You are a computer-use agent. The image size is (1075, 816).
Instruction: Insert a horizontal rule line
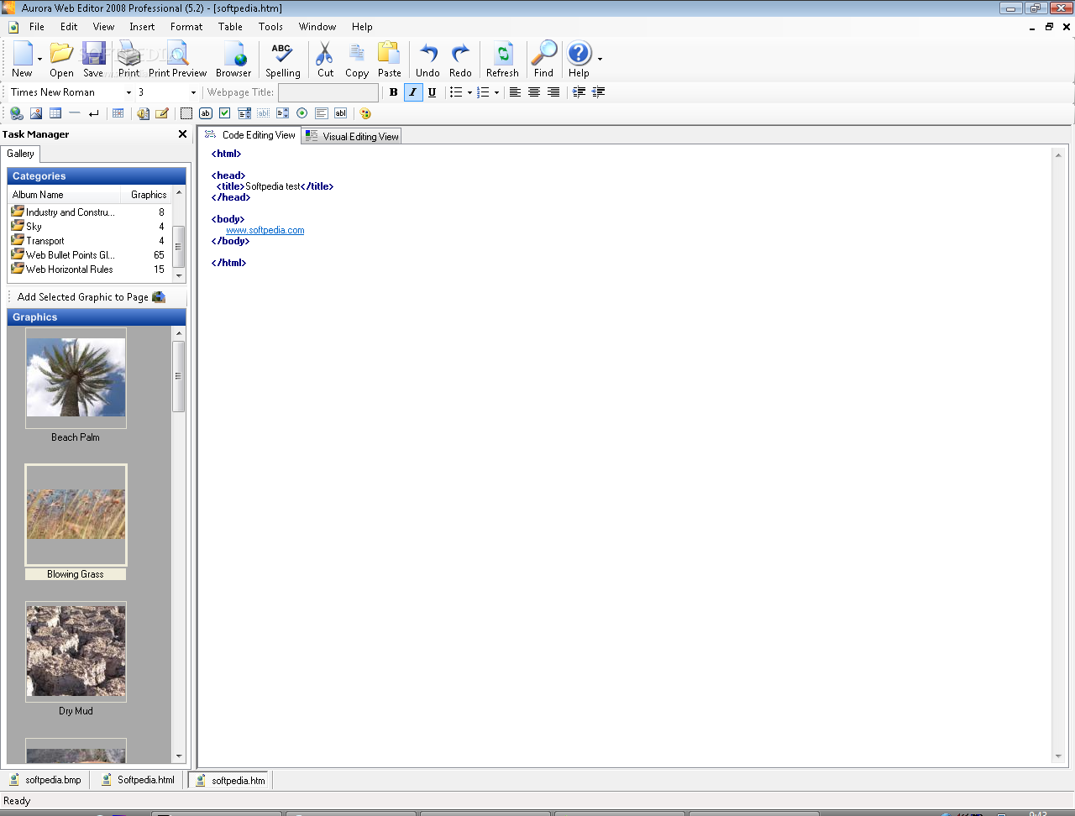[x=75, y=113]
